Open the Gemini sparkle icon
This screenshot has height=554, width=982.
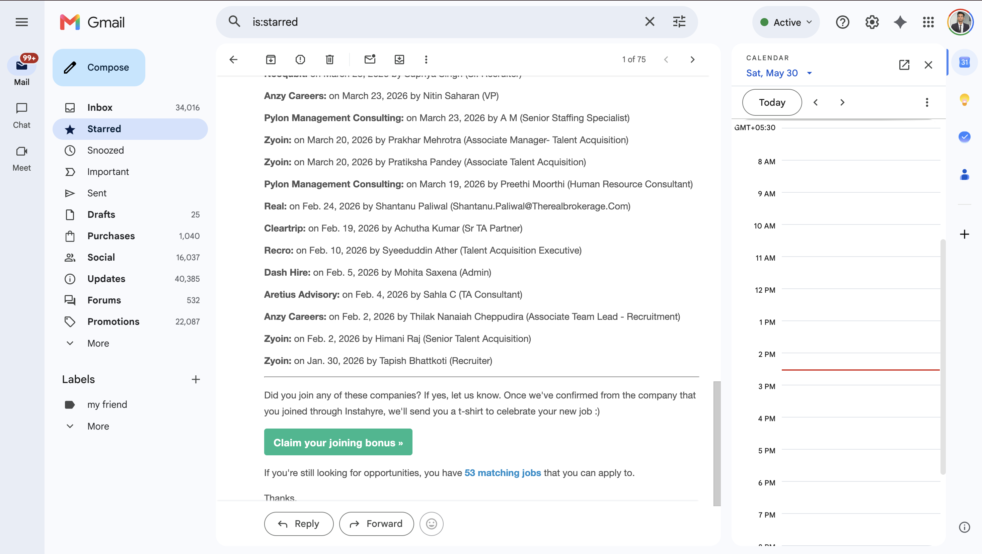tap(900, 22)
